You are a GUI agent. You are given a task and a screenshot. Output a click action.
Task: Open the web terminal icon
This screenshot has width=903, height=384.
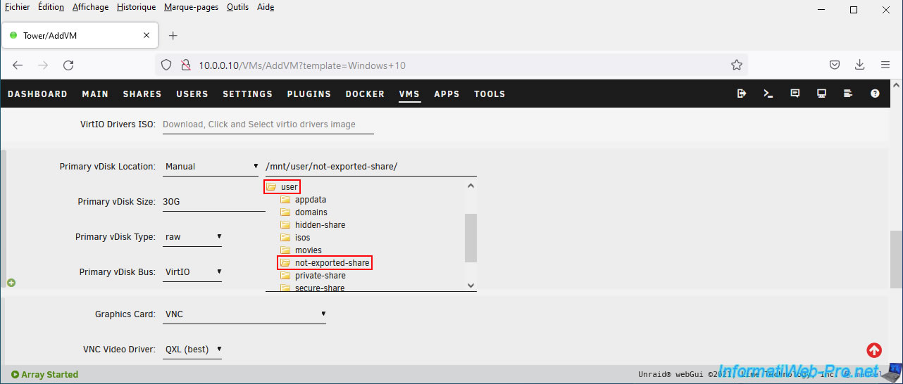(768, 94)
